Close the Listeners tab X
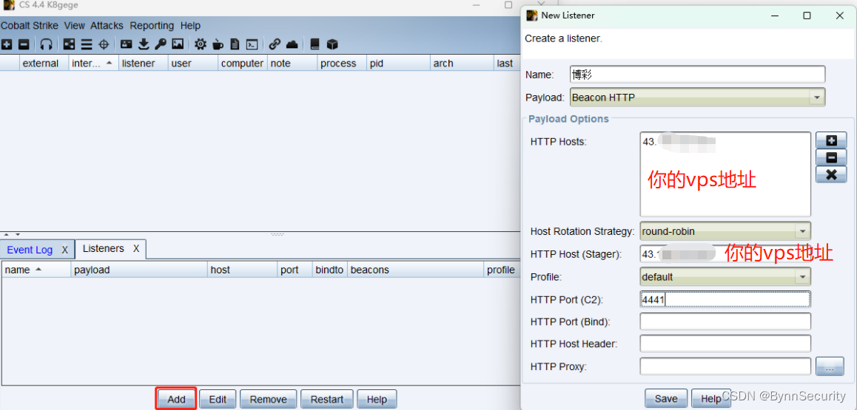Viewport: 857px width, 410px height. (136, 249)
